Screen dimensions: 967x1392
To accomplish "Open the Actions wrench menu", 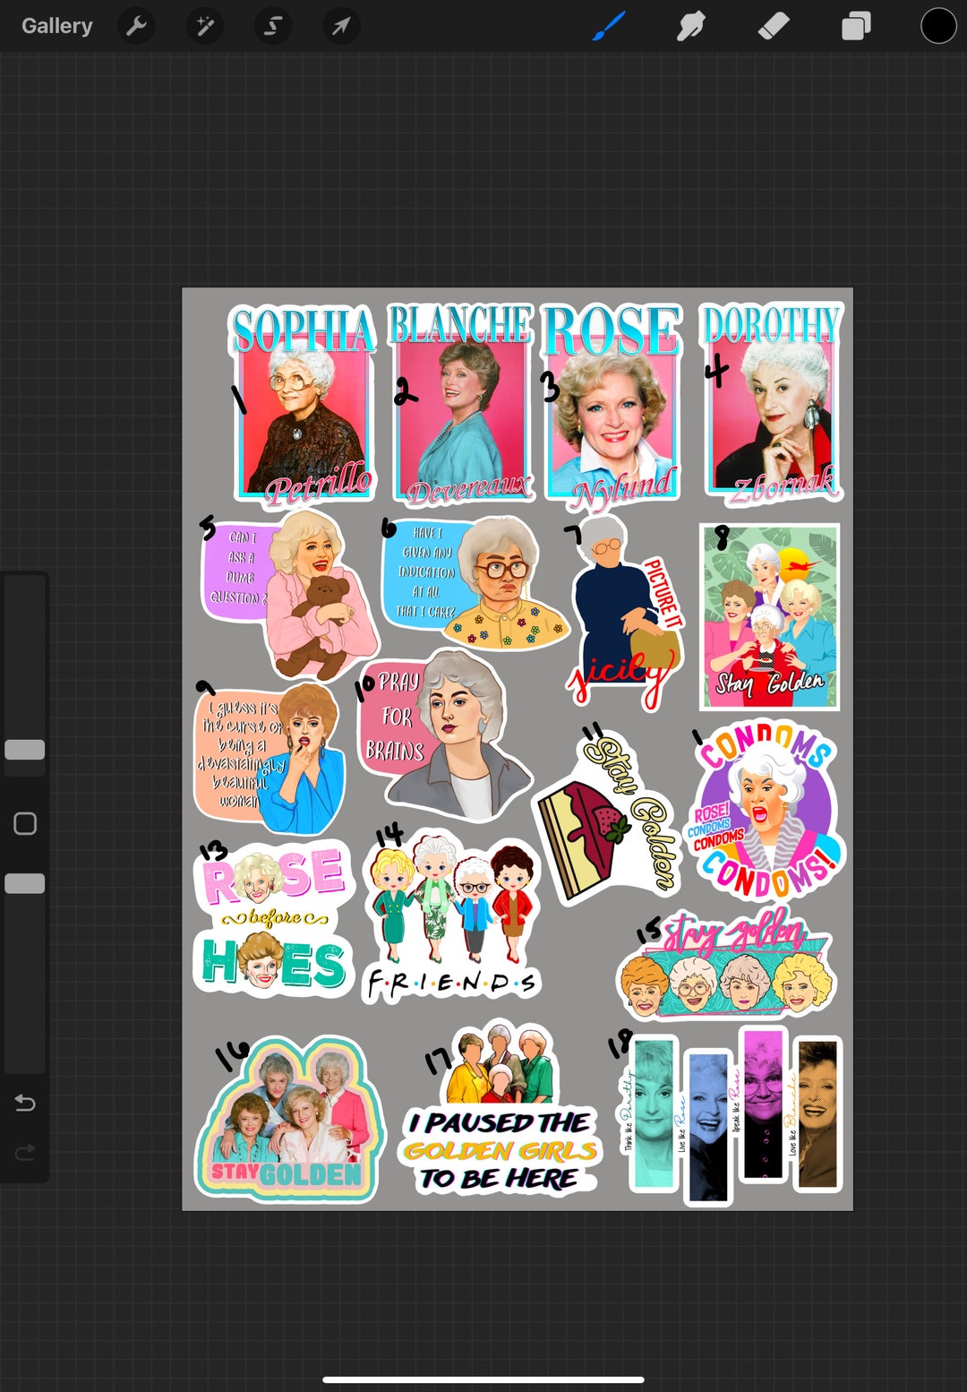I will pyautogui.click(x=136, y=26).
